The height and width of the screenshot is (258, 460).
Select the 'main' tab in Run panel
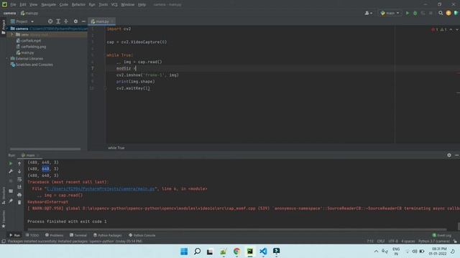coord(30,156)
